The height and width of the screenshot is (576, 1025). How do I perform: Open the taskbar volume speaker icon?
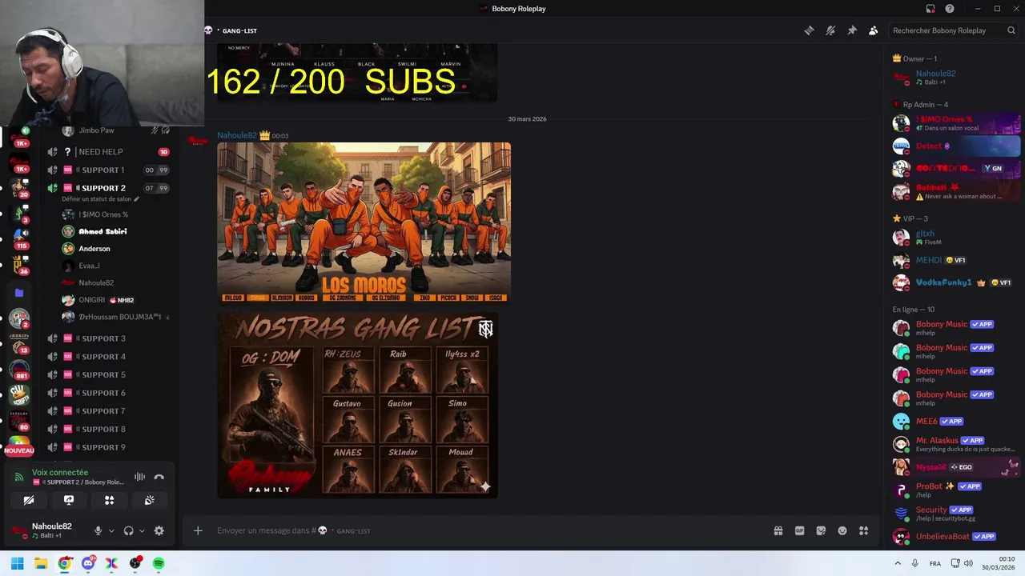967,564
